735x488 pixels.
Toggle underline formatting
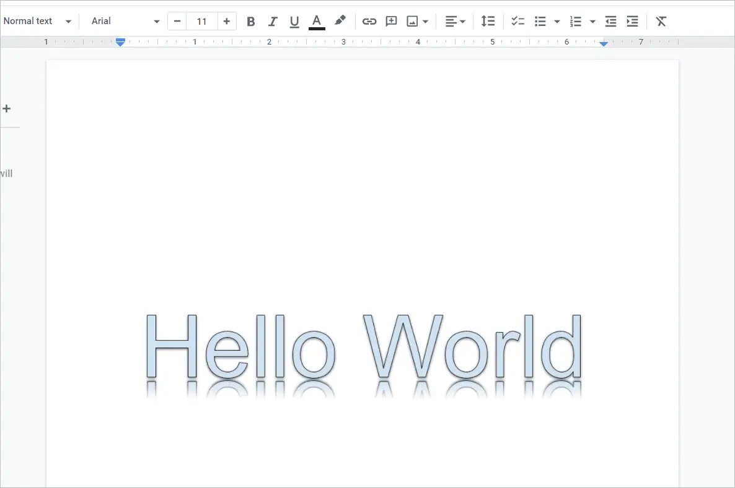click(294, 21)
